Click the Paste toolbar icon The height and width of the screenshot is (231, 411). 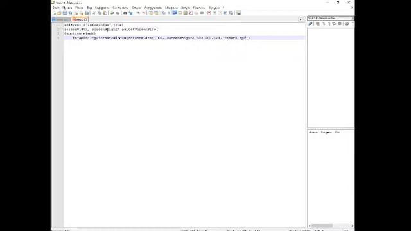(x=105, y=13)
